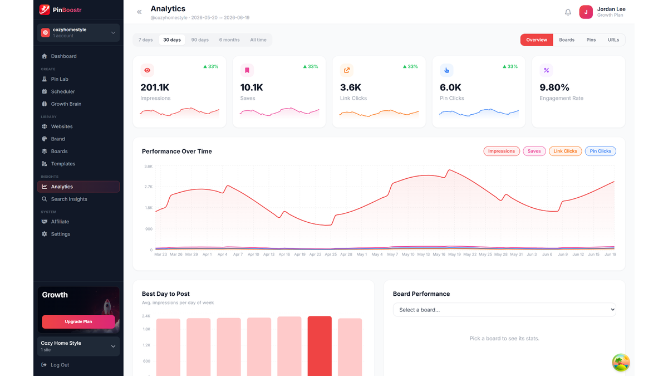Expand cozyhomestyle account switcher
This screenshot has height=376, width=668.
point(78,33)
